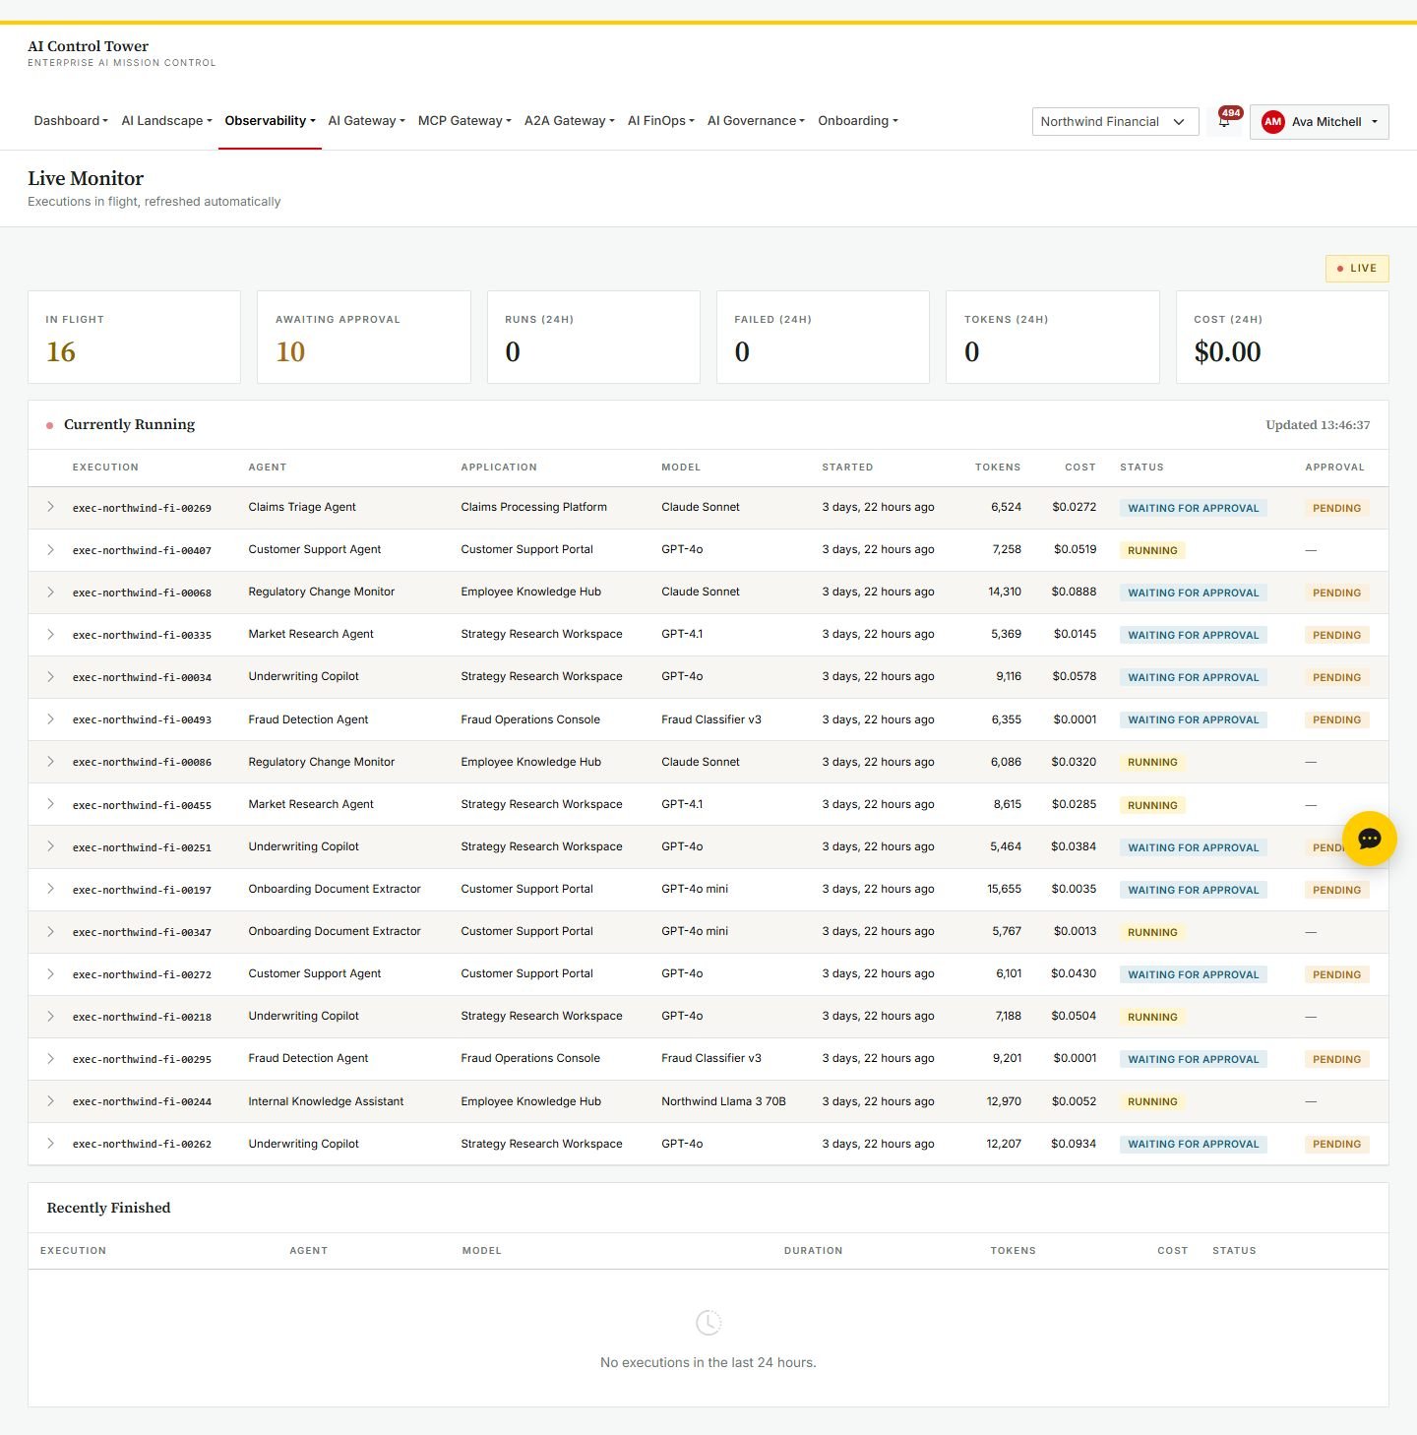
Task: Click the TOKENS column header in Currently Running
Action: point(998,468)
